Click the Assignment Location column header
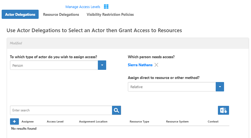The image size is (251, 138). pyautogui.click(x=93, y=121)
